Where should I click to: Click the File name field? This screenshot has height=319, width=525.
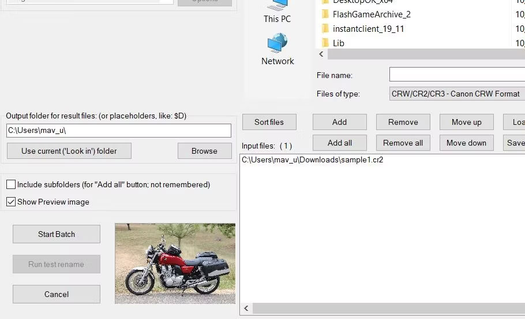point(456,75)
